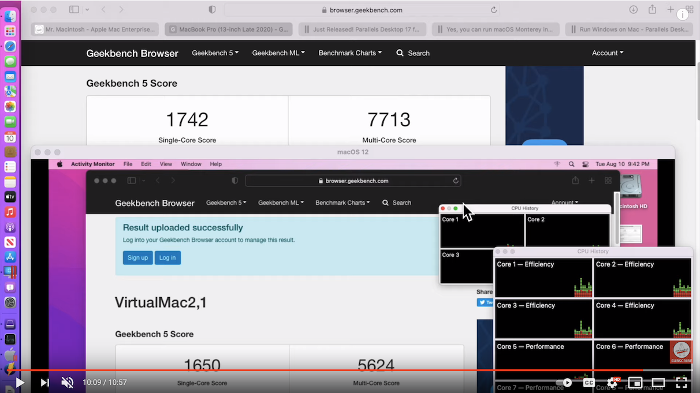Click the privacy shield icon in outer Safari
The image size is (700, 393).
(x=212, y=10)
